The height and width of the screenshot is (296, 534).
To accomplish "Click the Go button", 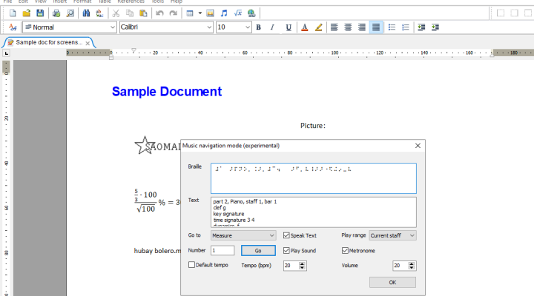I will 258,250.
